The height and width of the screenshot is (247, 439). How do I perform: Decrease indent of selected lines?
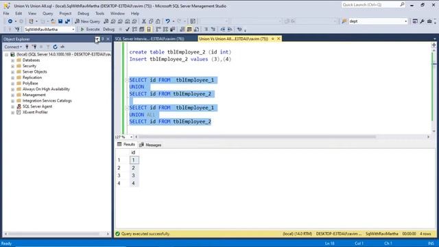pos(222,29)
